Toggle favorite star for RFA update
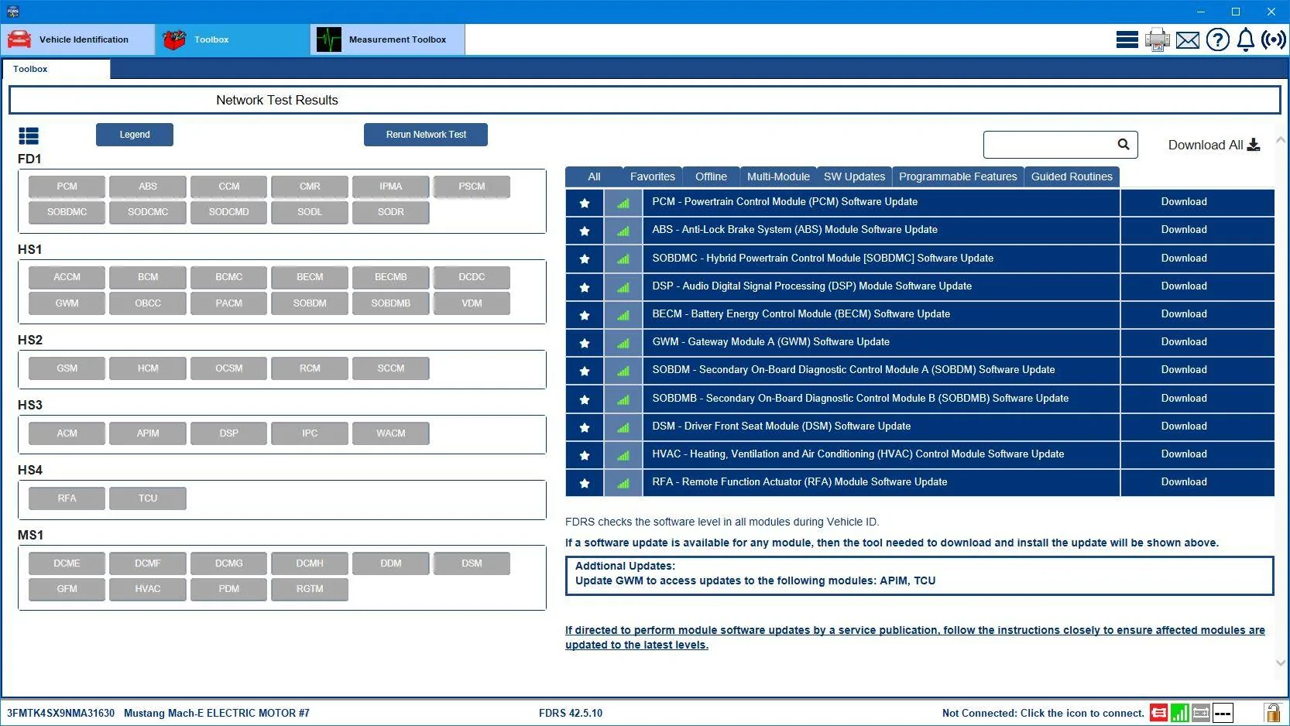Viewport: 1290px width, 726px height. point(585,483)
